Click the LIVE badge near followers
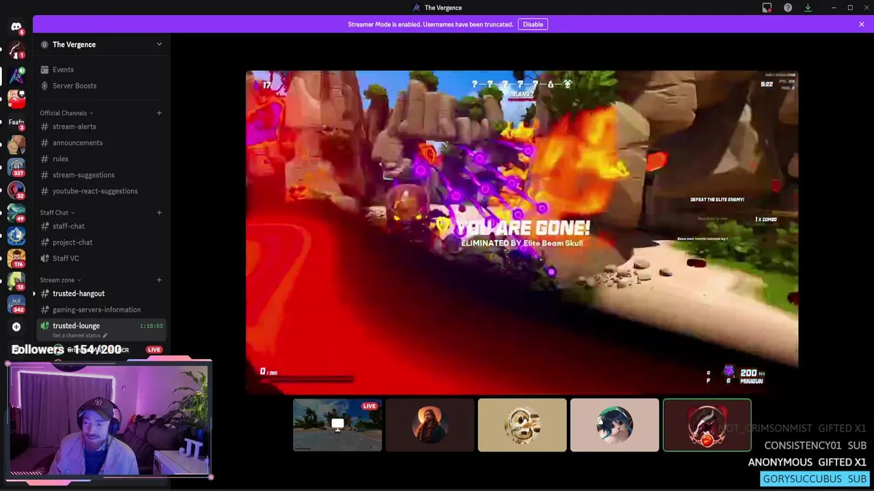Viewport: 874px width, 491px height. pos(154,350)
